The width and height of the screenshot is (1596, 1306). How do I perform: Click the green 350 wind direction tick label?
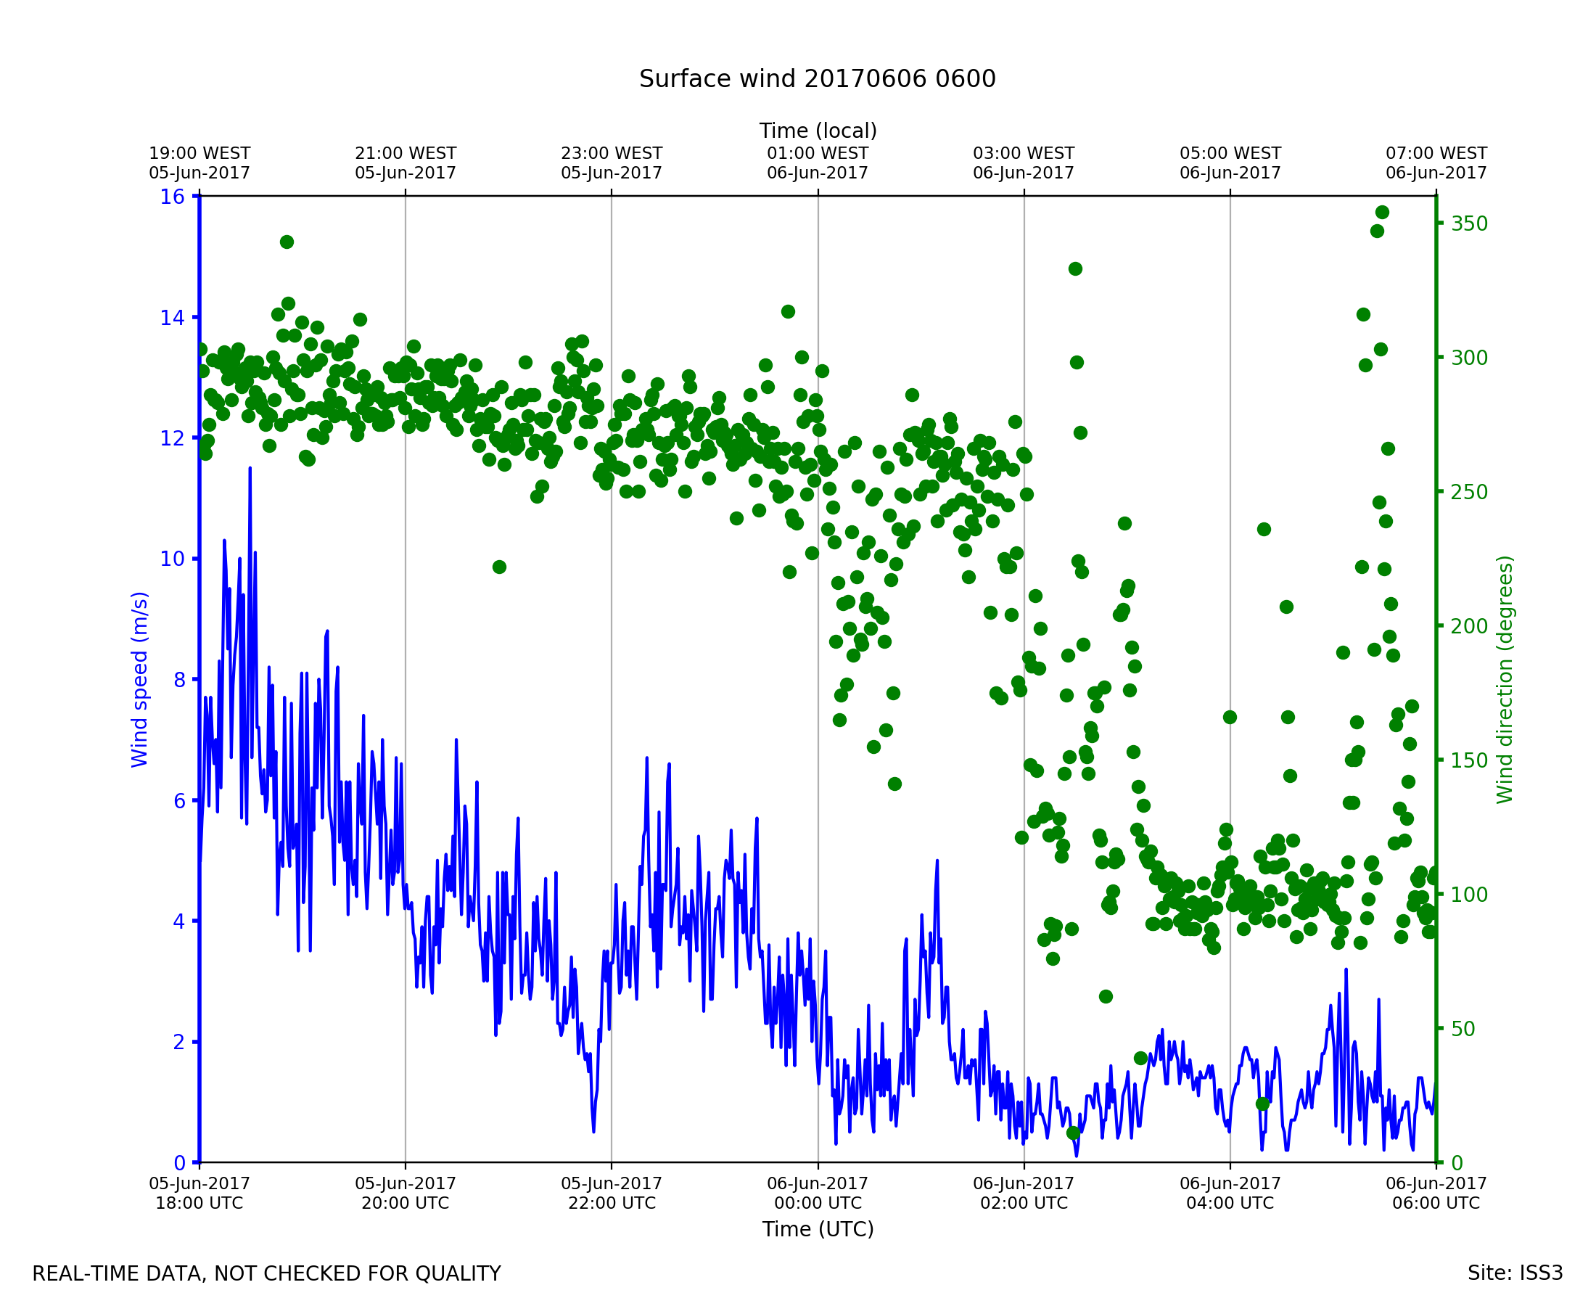tap(1469, 223)
